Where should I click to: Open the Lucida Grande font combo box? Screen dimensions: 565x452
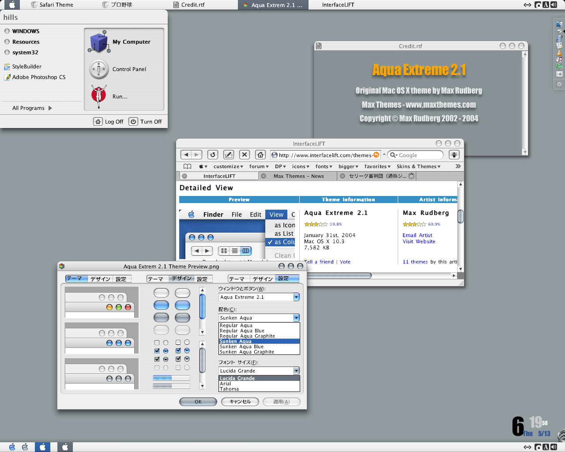(x=259, y=371)
